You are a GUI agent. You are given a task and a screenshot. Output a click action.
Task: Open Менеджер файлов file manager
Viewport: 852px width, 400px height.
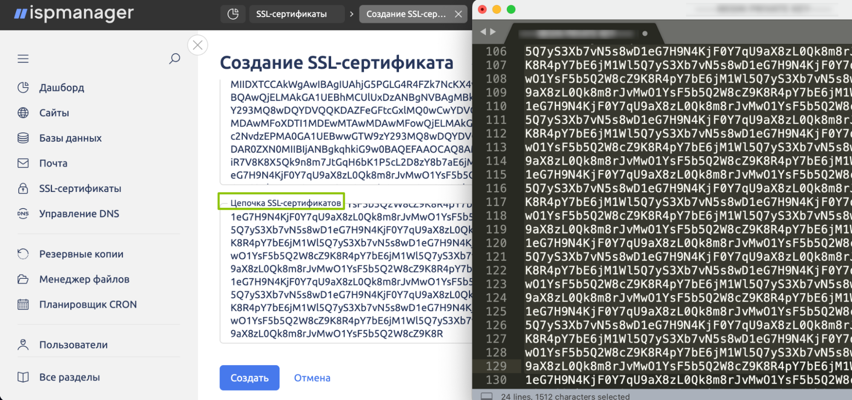pyautogui.click(x=84, y=279)
